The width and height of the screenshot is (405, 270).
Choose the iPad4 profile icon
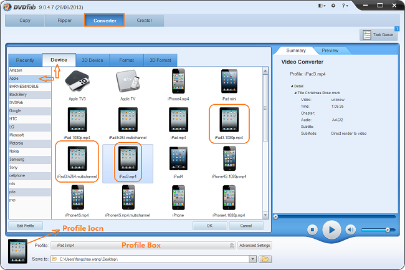pos(178,158)
